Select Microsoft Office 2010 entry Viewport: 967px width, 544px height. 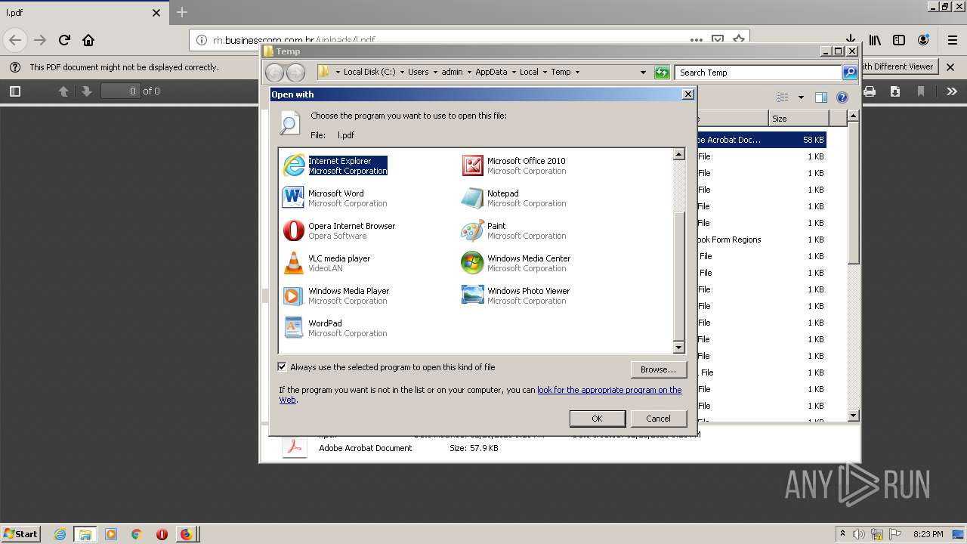point(514,165)
